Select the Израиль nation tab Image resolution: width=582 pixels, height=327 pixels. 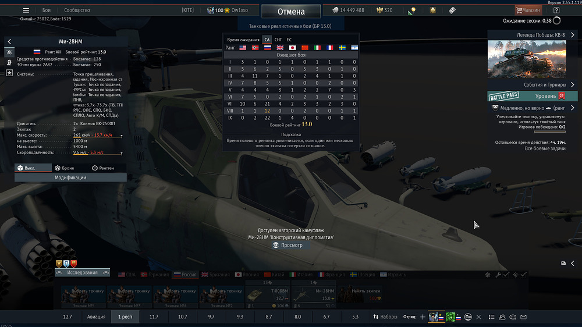click(393, 275)
